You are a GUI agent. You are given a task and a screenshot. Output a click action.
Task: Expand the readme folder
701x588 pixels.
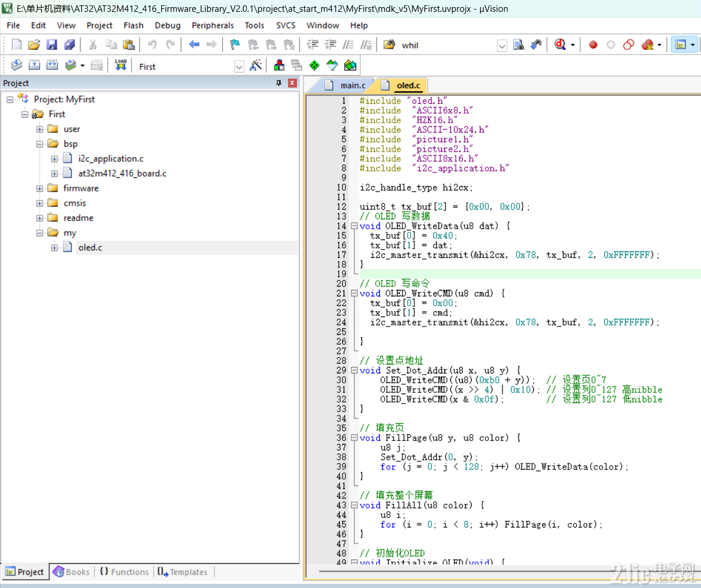pos(39,218)
